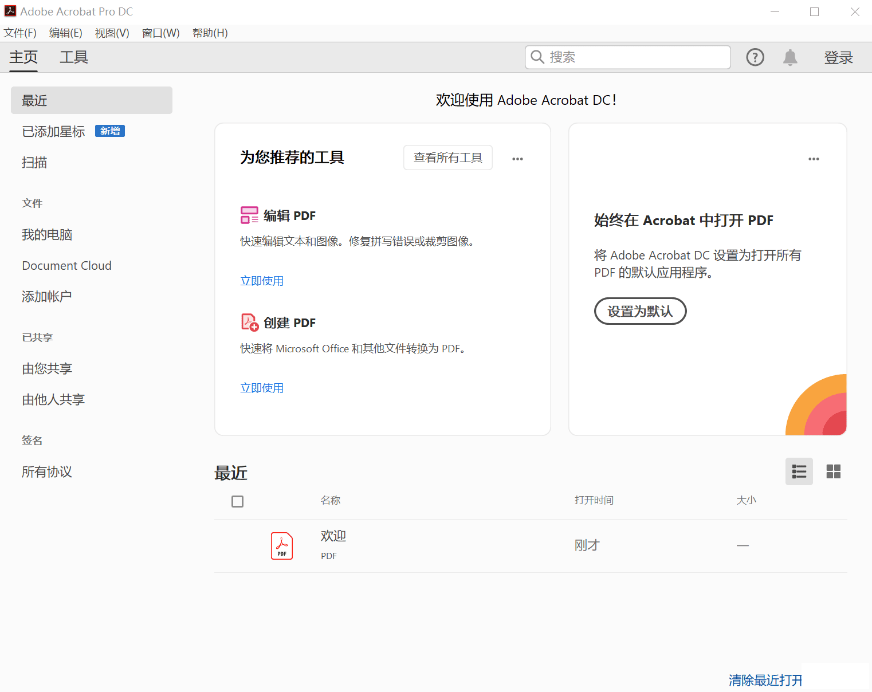The width and height of the screenshot is (872, 692).
Task: Click the 编辑 PDF tool title
Action: coord(289,215)
